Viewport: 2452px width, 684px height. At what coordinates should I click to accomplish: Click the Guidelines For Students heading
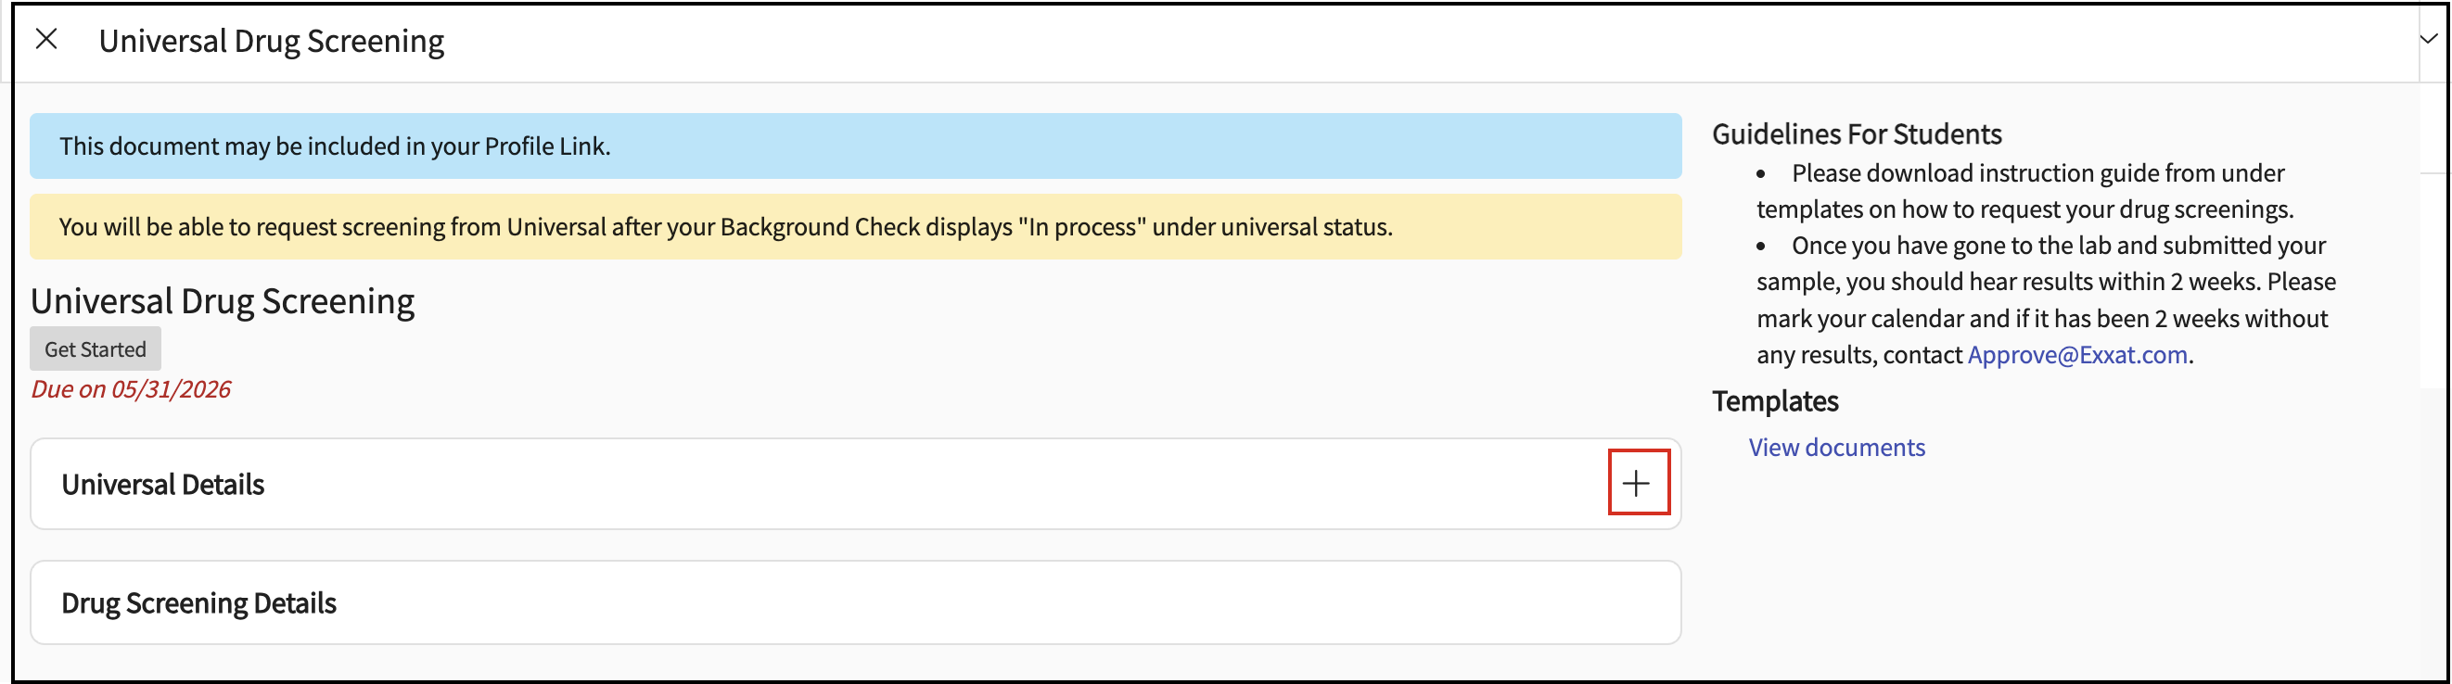1856,134
